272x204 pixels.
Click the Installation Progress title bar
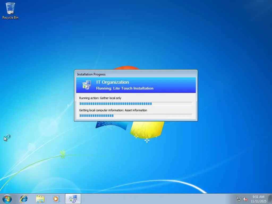pyautogui.click(x=136, y=74)
